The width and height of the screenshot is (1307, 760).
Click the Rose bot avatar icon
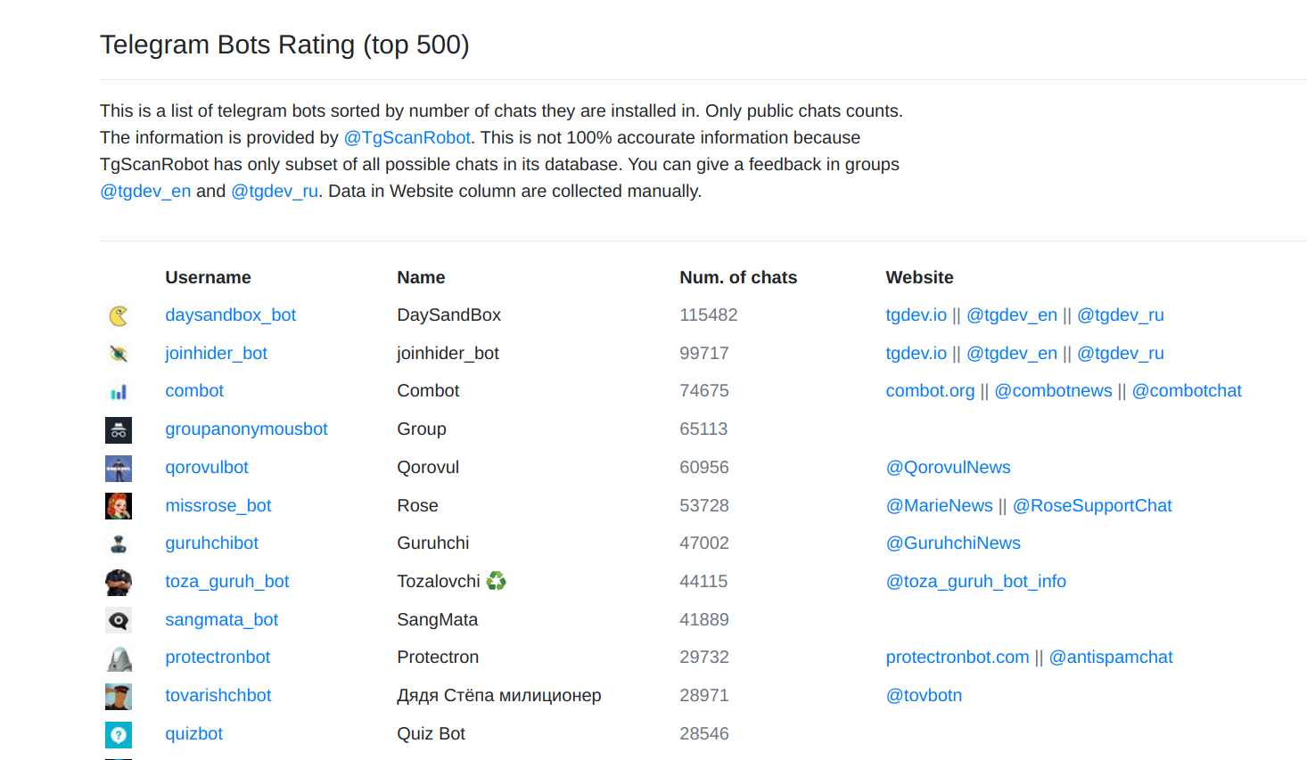coord(119,505)
